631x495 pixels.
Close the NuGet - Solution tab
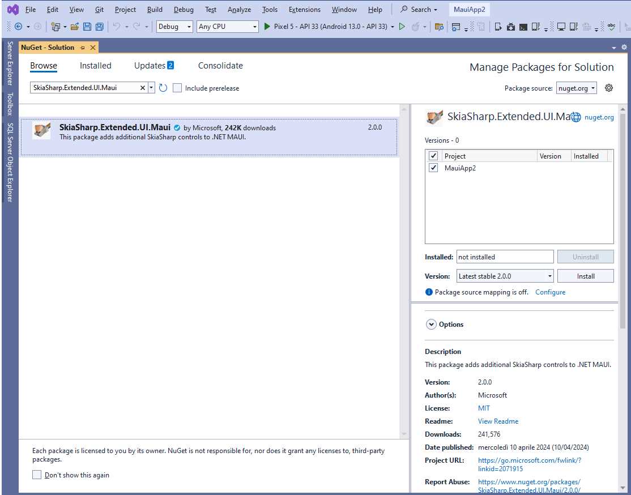click(93, 48)
